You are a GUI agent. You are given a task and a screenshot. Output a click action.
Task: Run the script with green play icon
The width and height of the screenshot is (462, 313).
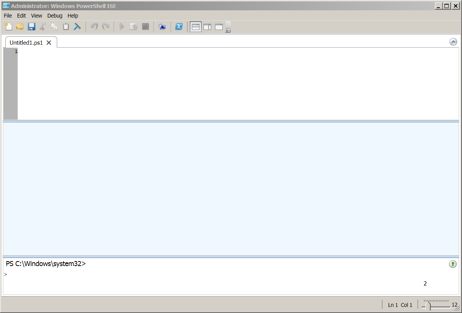pos(122,27)
